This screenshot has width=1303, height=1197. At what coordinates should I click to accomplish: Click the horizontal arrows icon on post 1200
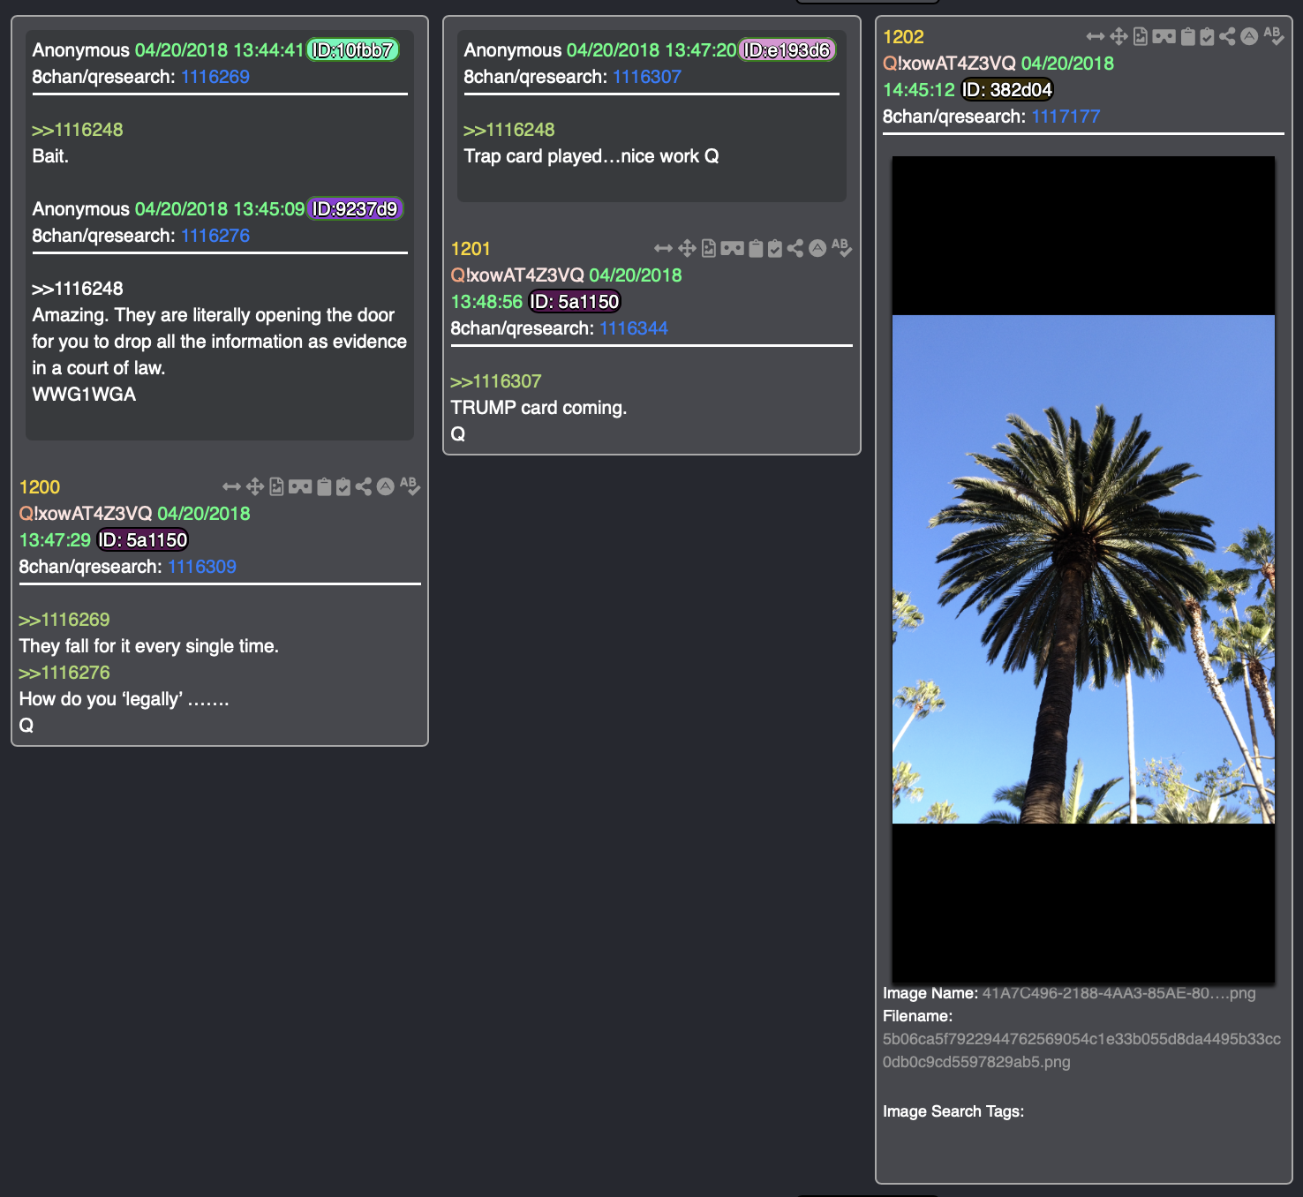tap(232, 486)
